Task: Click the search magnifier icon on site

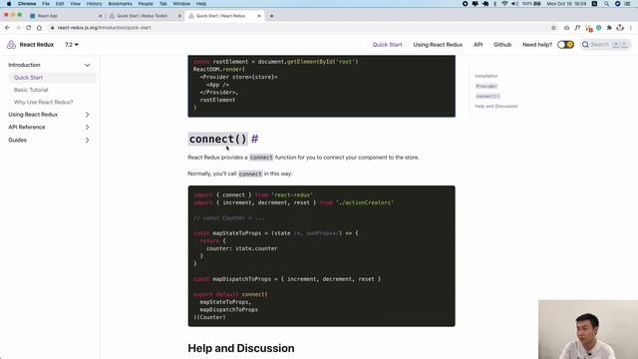Action: [585, 44]
